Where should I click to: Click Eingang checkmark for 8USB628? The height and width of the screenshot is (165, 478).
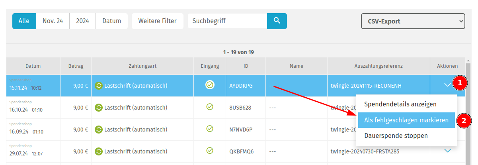[210, 107]
